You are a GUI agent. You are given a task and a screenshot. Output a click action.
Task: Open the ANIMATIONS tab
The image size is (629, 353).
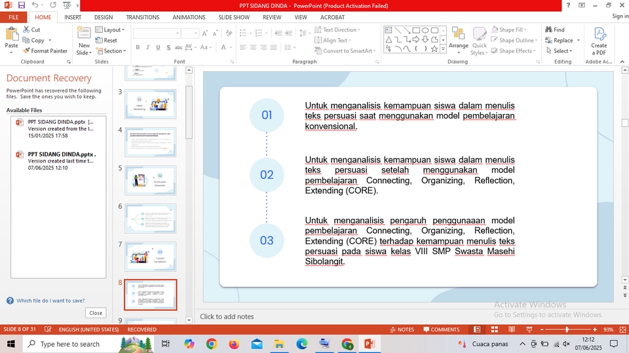(x=189, y=17)
